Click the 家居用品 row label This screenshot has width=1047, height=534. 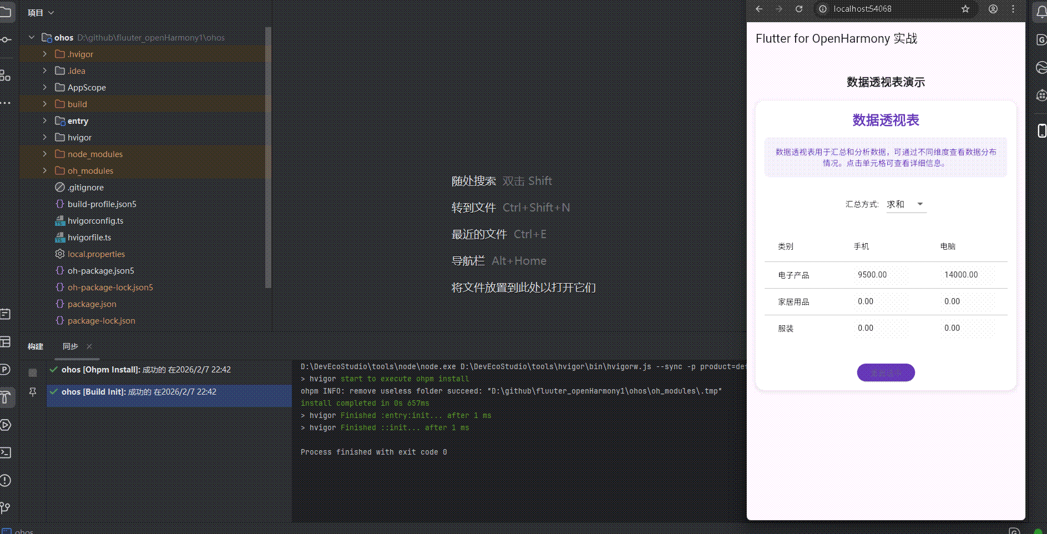(x=793, y=302)
